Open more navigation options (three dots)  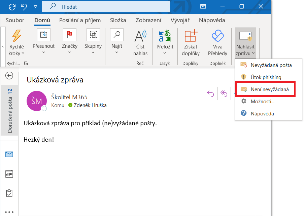9,212
